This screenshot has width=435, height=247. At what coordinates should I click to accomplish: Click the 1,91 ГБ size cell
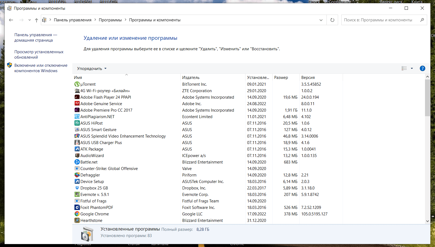point(291,110)
